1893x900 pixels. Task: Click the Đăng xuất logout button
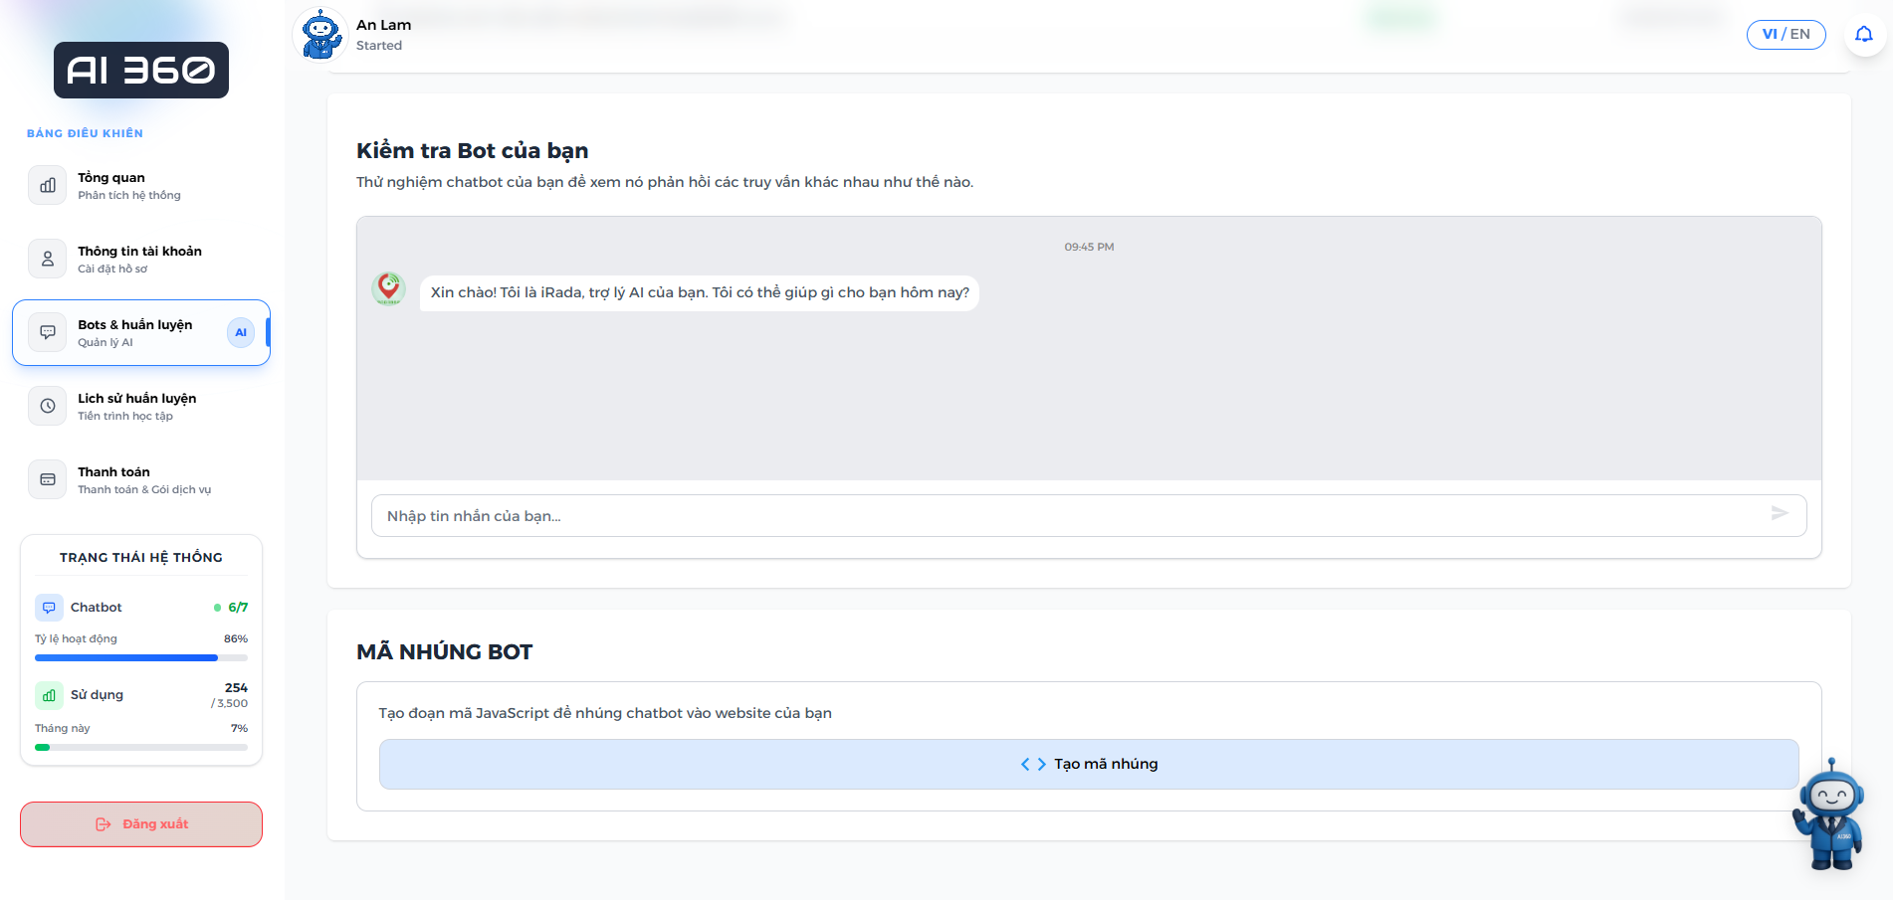(141, 824)
